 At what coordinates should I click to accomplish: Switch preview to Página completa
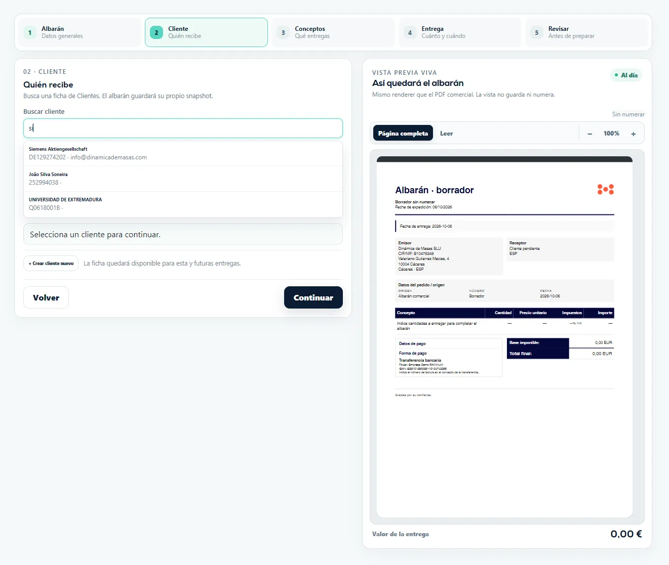(403, 133)
